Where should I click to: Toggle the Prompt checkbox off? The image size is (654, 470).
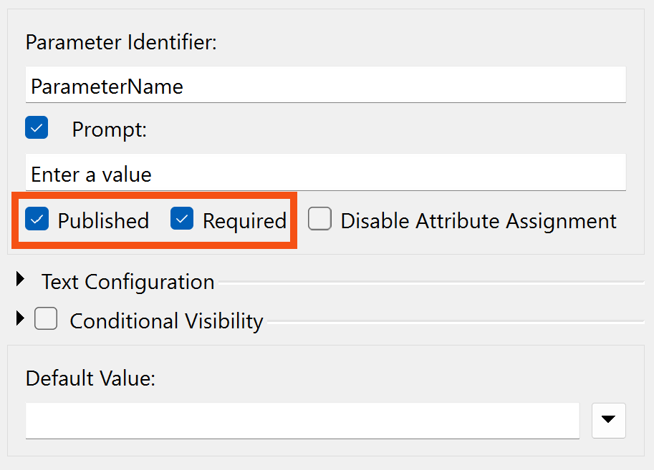37,127
